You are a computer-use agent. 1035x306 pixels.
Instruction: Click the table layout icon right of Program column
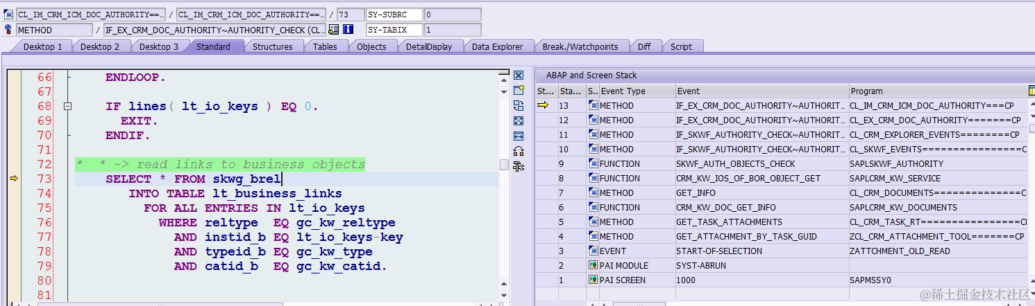click(x=1031, y=91)
